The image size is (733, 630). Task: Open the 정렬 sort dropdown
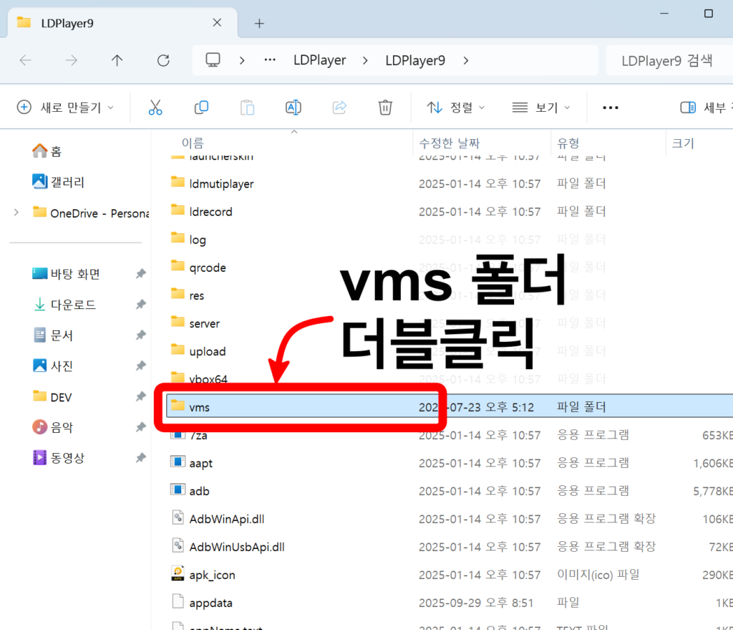[456, 108]
